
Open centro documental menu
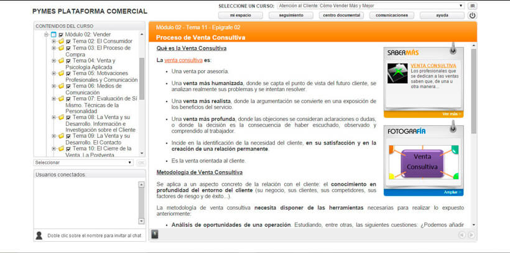click(x=341, y=16)
